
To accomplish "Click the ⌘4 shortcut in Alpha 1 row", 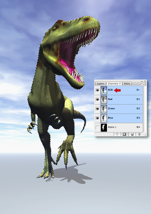I will (138, 127).
